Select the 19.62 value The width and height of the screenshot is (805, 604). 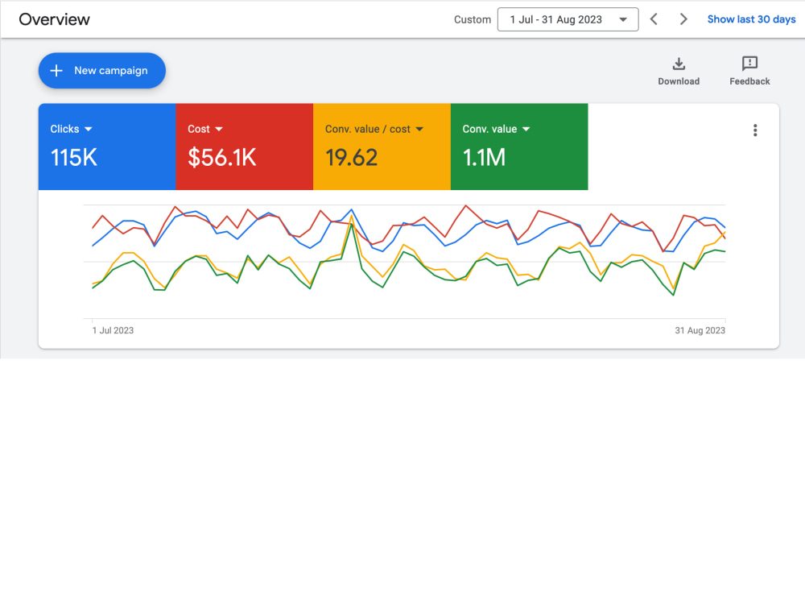351,158
